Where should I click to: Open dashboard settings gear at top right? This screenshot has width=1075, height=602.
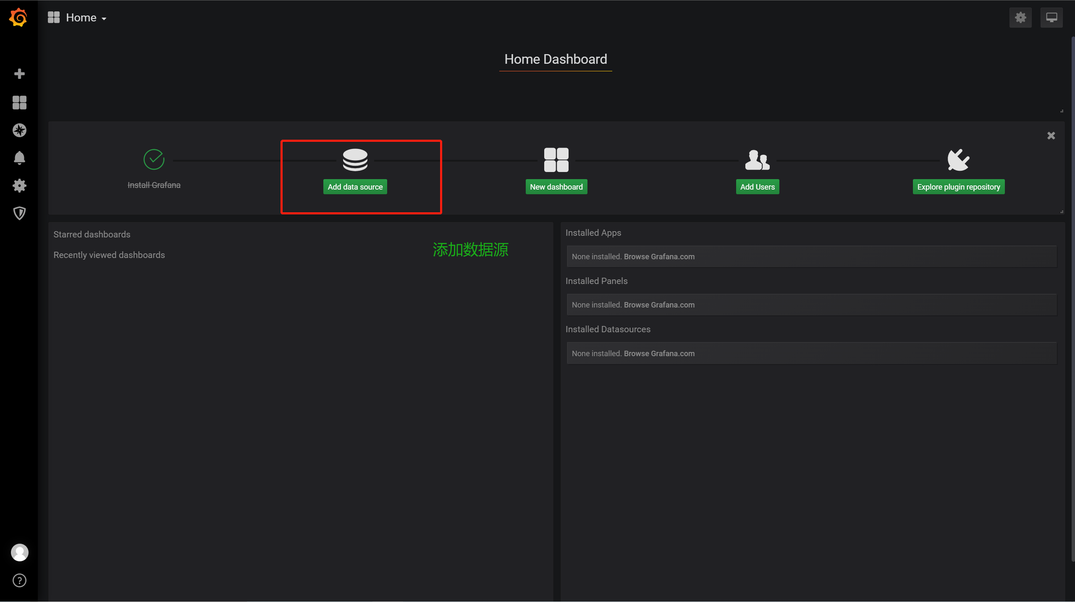pyautogui.click(x=1020, y=18)
